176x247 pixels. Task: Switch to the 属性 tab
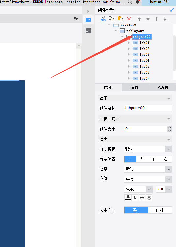[108, 88]
